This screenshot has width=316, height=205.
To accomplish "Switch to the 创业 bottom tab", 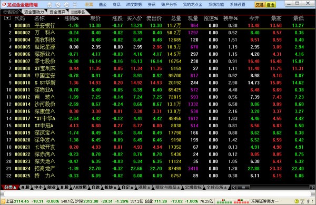I will pos(51,187).
